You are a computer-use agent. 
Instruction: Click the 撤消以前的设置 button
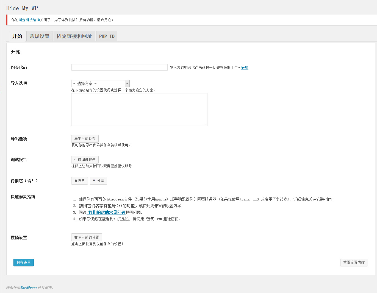point(87,237)
